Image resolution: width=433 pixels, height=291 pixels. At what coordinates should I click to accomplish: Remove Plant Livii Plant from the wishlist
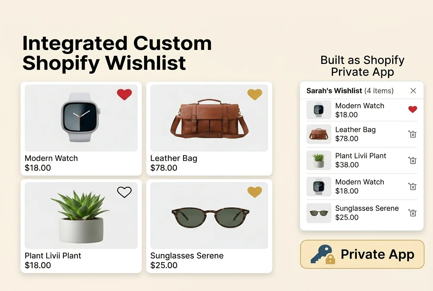click(412, 160)
